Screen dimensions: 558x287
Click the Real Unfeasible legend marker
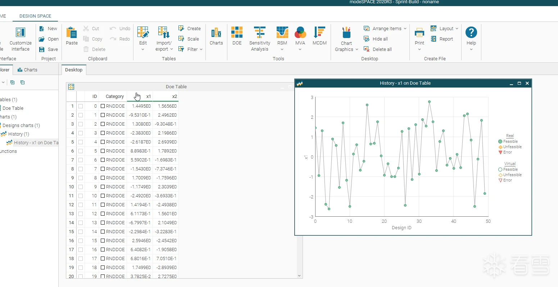[x=500, y=147]
